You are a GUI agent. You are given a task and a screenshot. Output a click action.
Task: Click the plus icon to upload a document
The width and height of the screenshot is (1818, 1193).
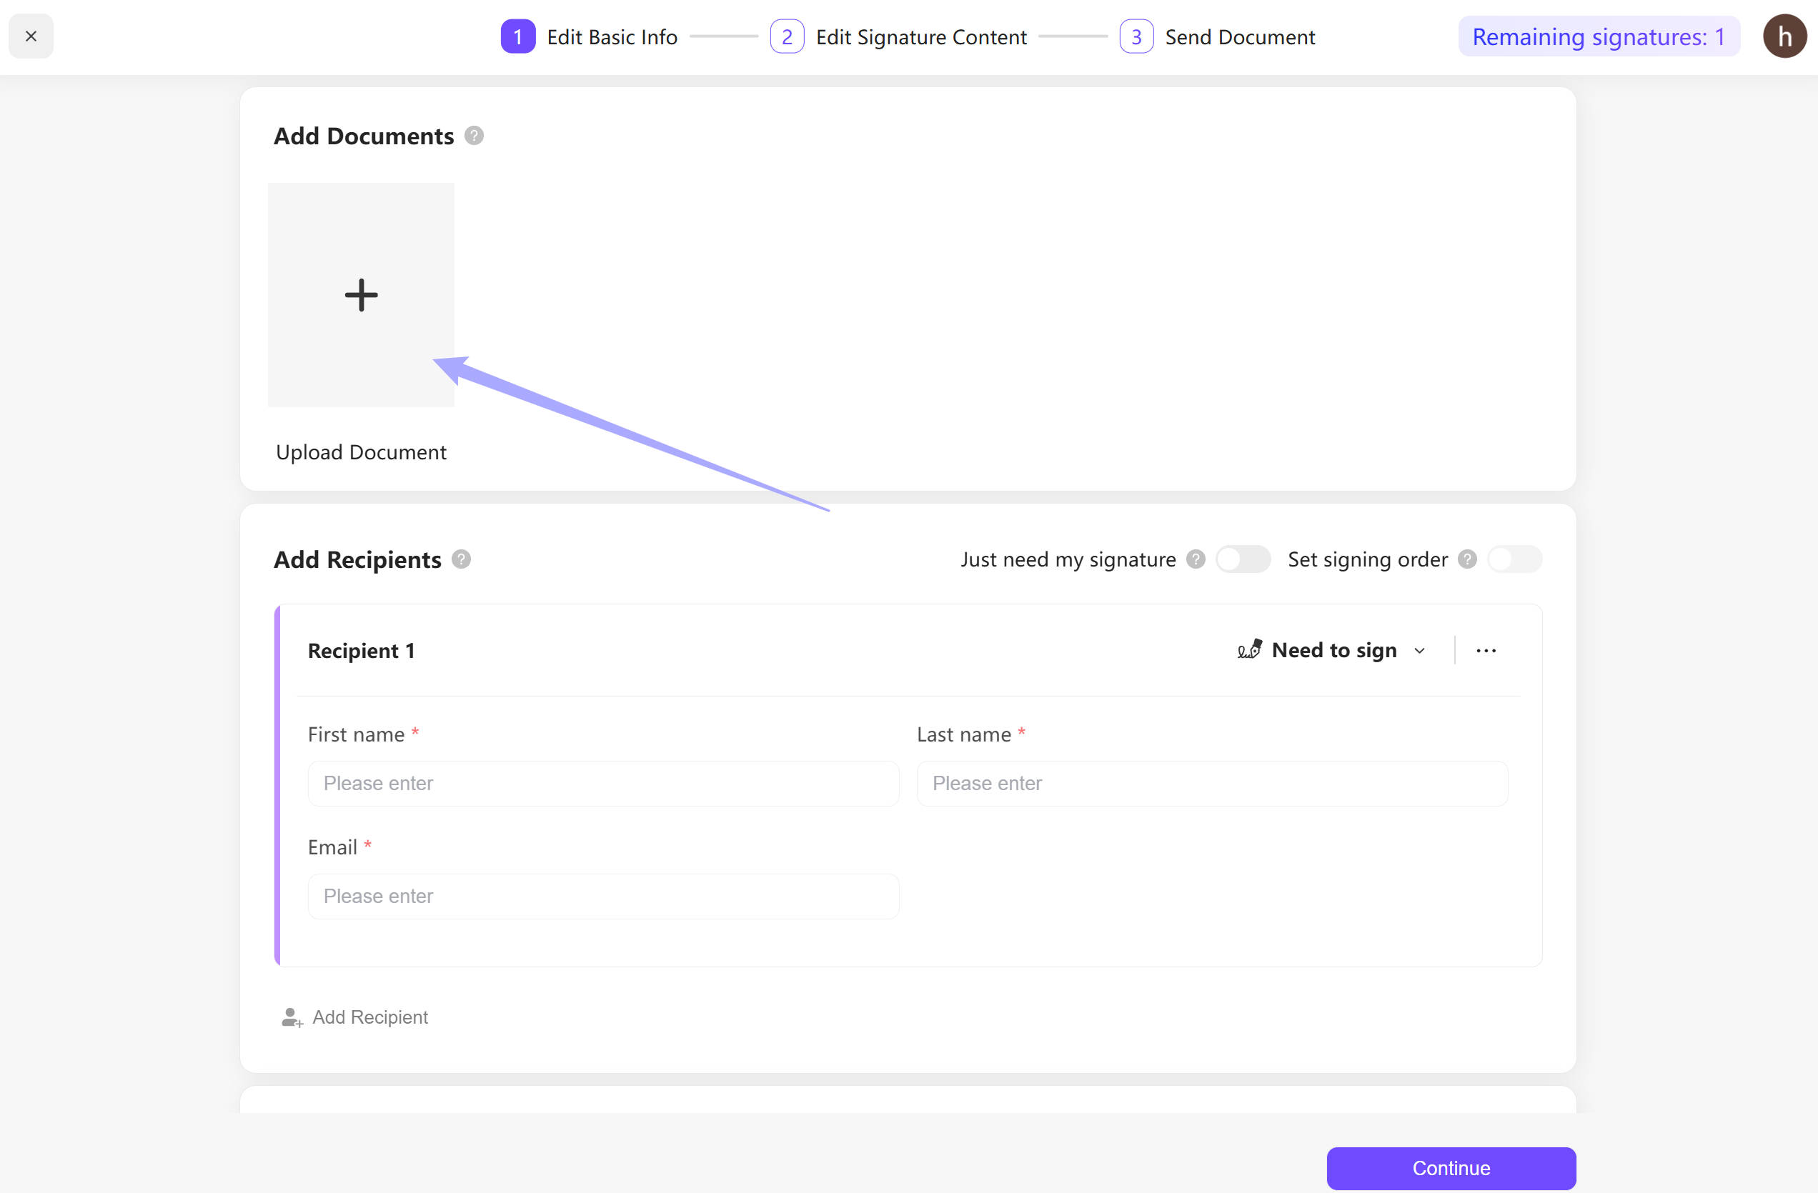click(361, 295)
